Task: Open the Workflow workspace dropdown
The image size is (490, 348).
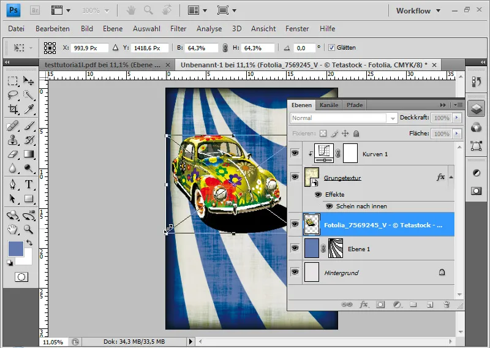Action: pyautogui.click(x=418, y=10)
